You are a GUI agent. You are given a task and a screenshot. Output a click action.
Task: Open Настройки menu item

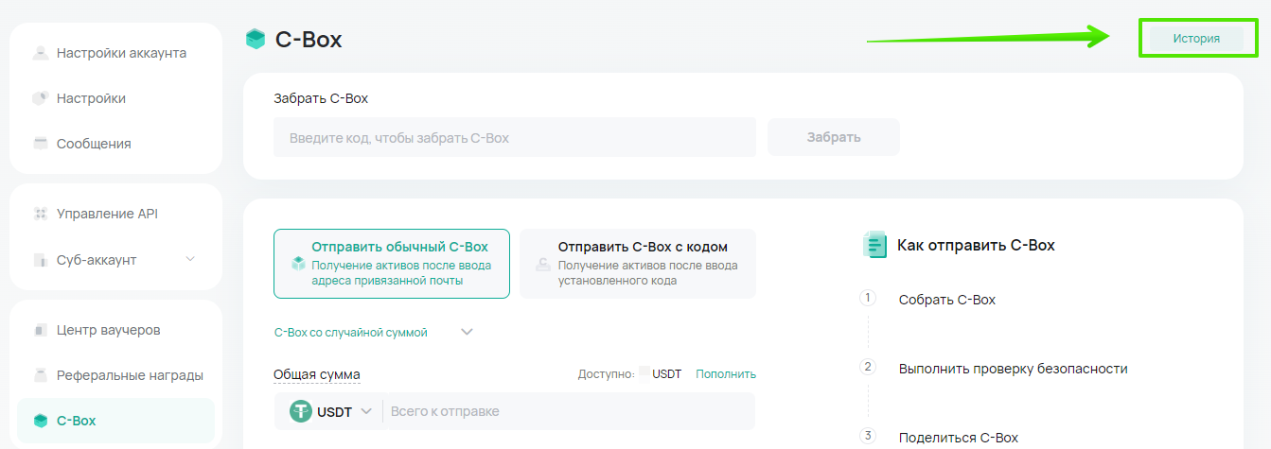tap(91, 98)
